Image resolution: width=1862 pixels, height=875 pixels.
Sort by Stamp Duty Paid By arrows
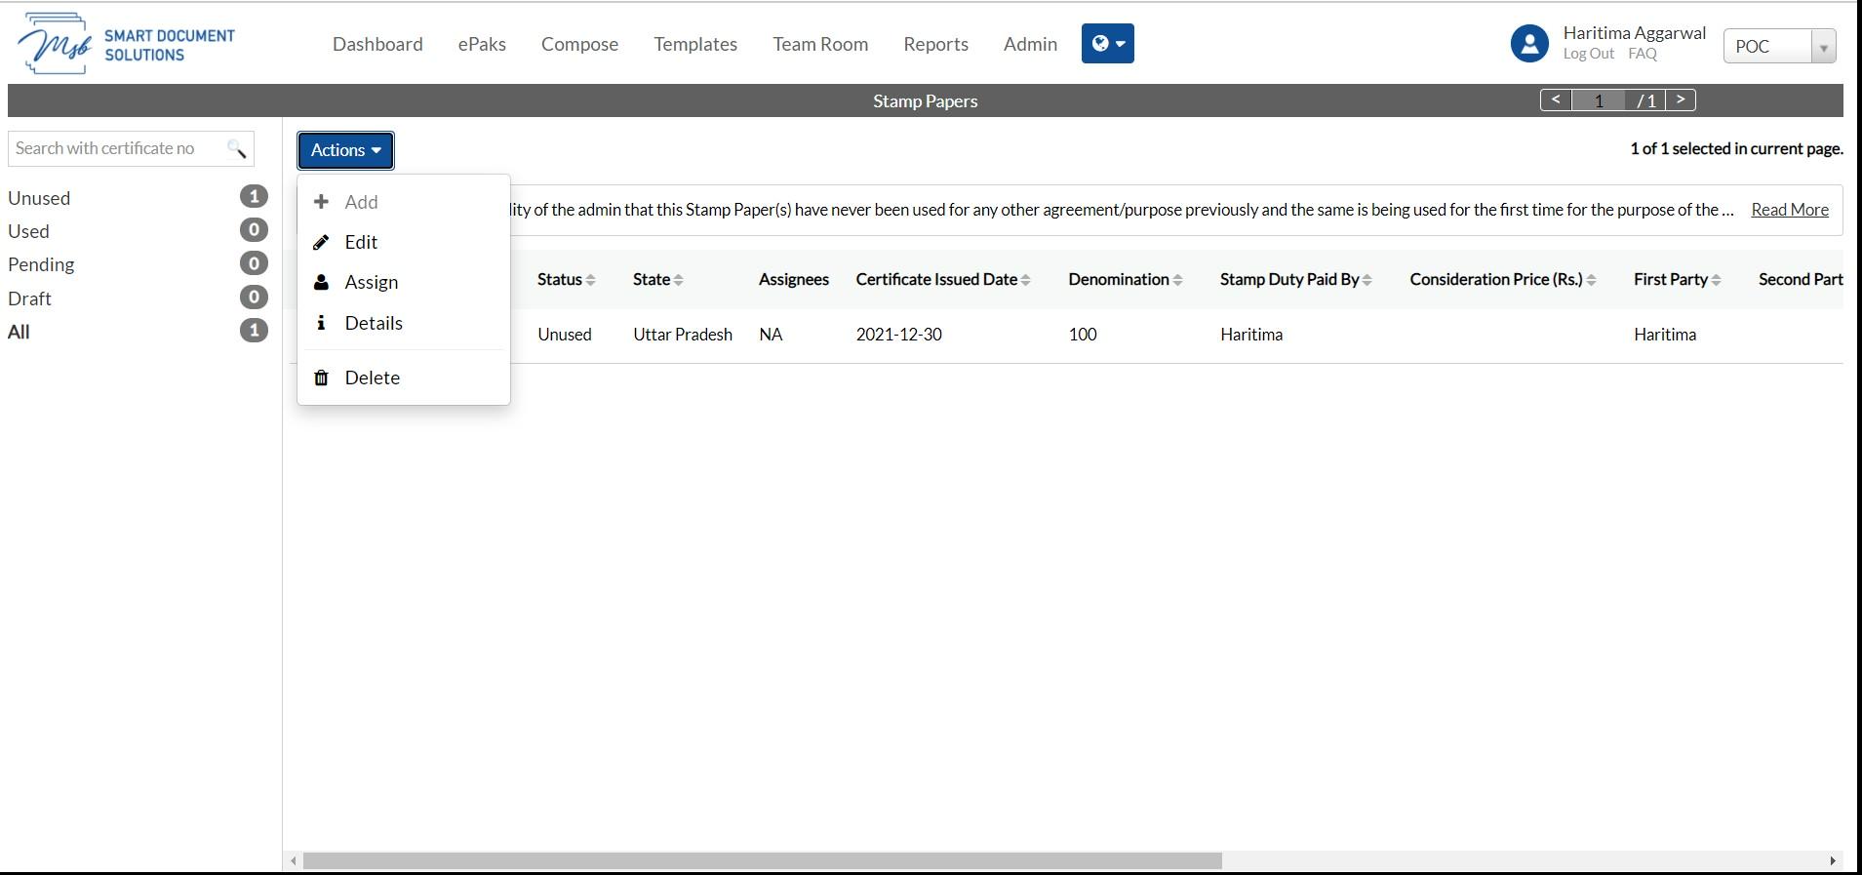[1367, 280]
